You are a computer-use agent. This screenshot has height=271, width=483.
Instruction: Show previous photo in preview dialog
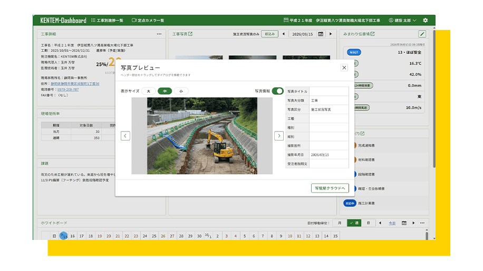[125, 136]
